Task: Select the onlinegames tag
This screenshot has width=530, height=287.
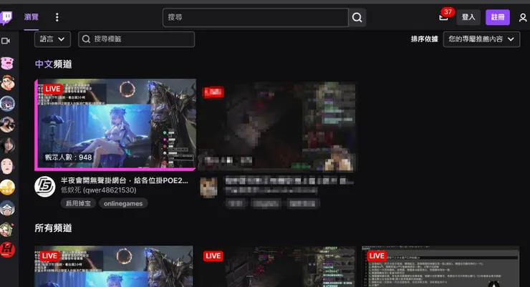Action: point(123,203)
